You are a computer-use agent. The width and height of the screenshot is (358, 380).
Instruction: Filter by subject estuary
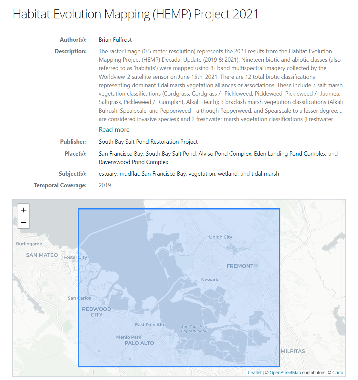(x=108, y=174)
